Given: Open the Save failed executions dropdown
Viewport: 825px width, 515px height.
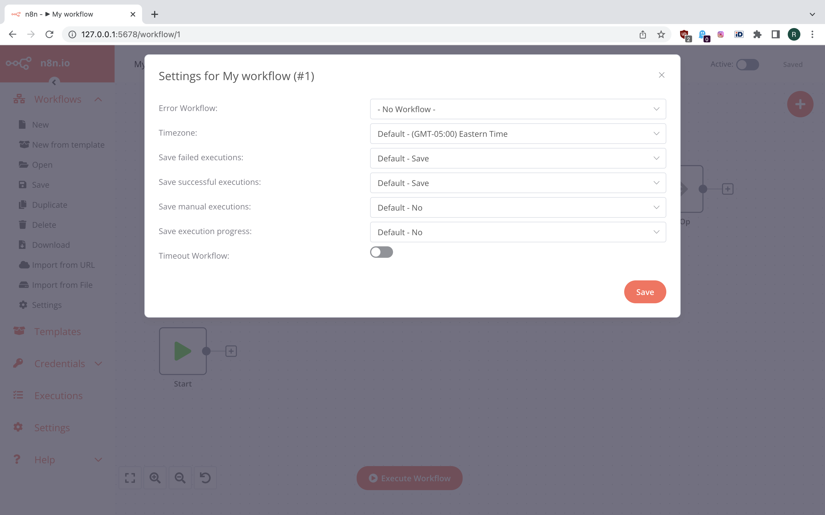Looking at the screenshot, I should pos(518,159).
